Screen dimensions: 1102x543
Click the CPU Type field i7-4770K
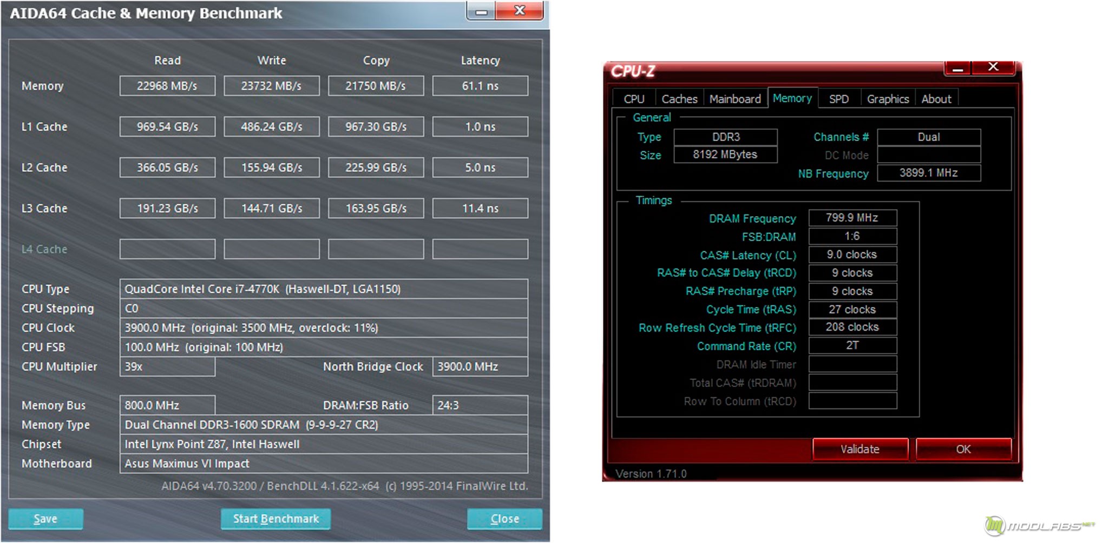click(324, 289)
